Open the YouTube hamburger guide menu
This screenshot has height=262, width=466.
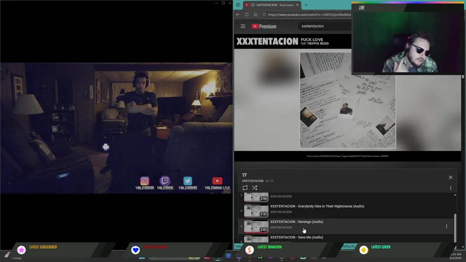pos(243,26)
